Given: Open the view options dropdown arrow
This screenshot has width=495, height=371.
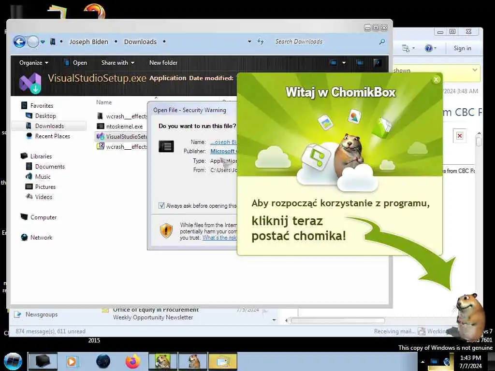Looking at the screenshot, I should pyautogui.click(x=344, y=63).
